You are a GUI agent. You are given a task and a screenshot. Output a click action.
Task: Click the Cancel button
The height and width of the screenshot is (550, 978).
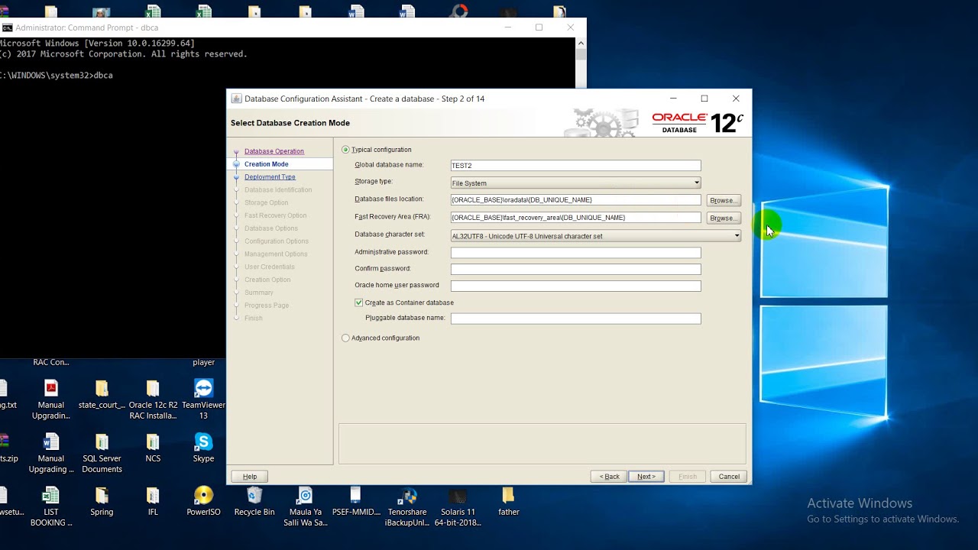729,477
